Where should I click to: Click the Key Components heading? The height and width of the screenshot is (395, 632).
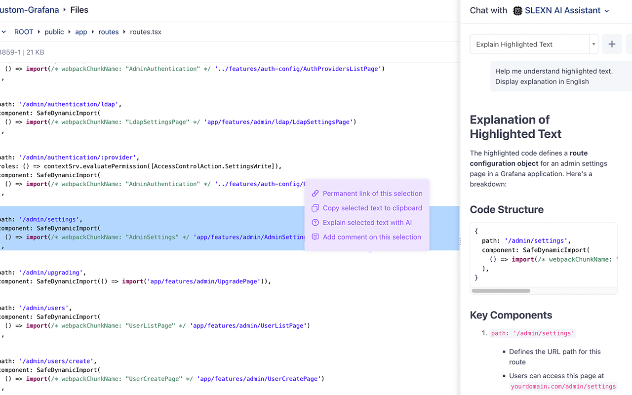(x=511, y=315)
